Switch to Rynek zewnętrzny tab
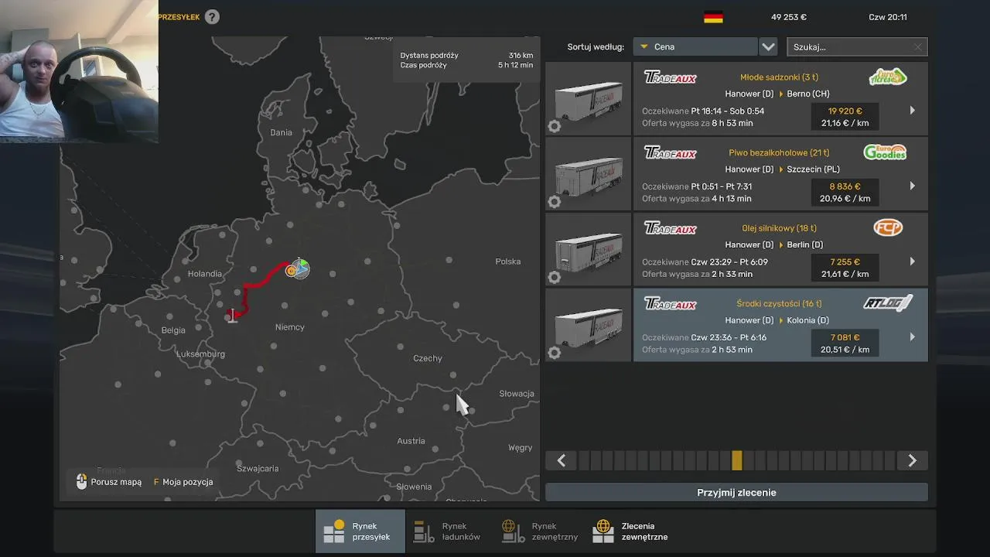 [539, 531]
